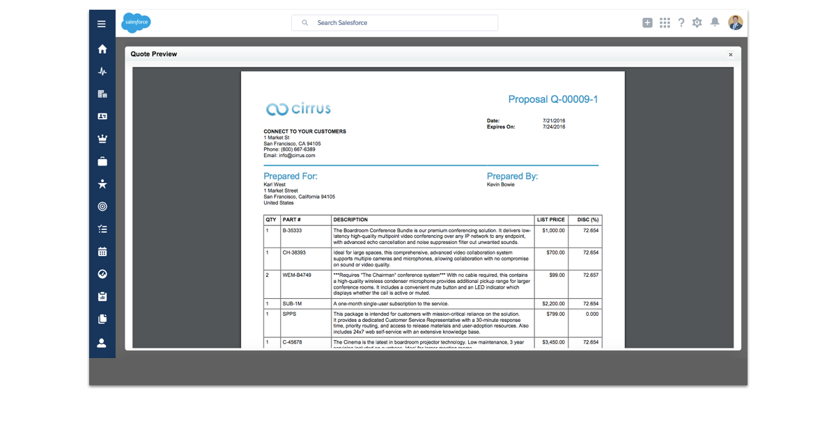Screen dimensions: 836x445
Task: Click the $1,000.00 list price
Action: (x=554, y=230)
